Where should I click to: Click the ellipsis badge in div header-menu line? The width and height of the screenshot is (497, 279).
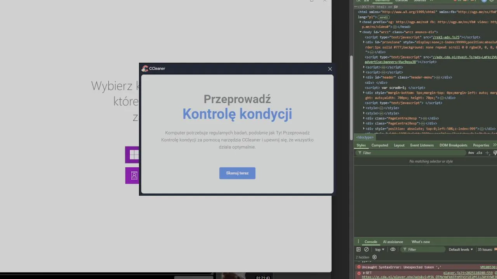438,77
